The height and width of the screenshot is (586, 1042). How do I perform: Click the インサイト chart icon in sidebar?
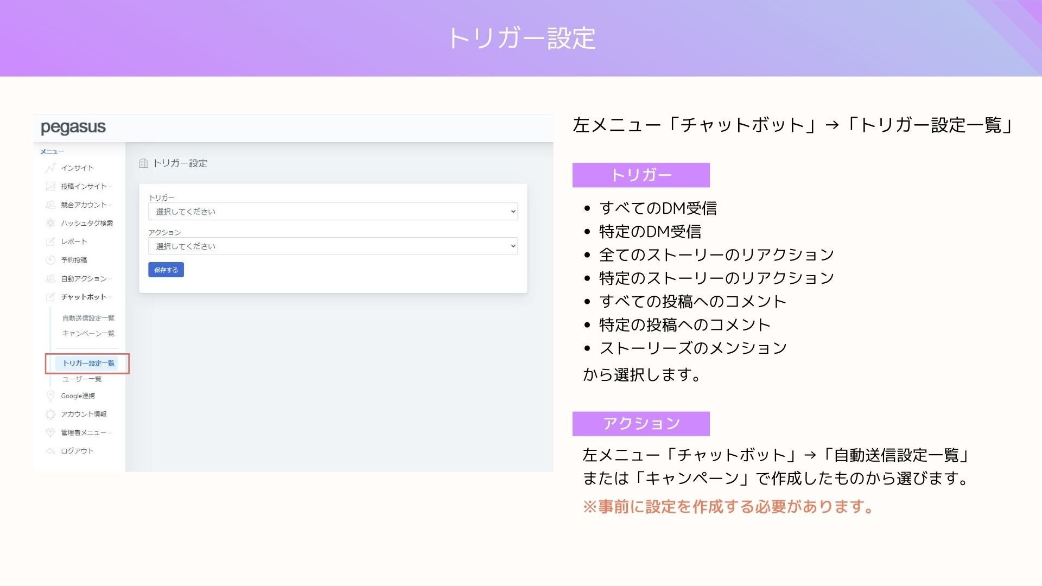pos(50,168)
